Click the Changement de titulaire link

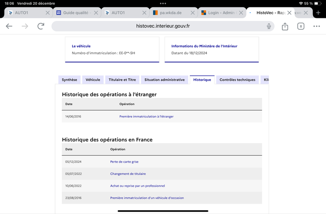tap(128, 174)
